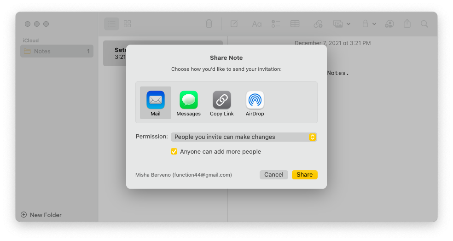Click the account text Misha Berveno

(183, 175)
